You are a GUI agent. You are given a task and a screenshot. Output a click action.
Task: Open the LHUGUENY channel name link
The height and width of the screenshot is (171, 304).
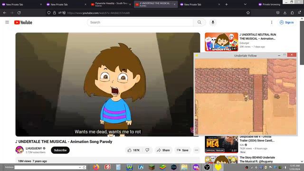(34, 148)
